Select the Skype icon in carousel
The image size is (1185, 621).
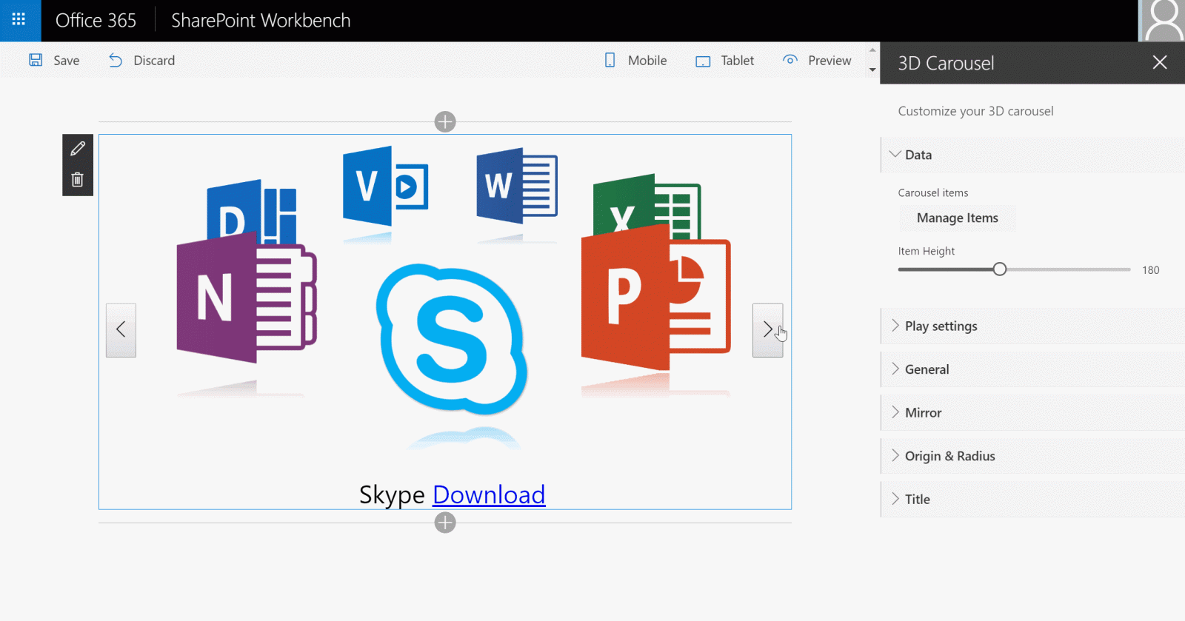452,339
